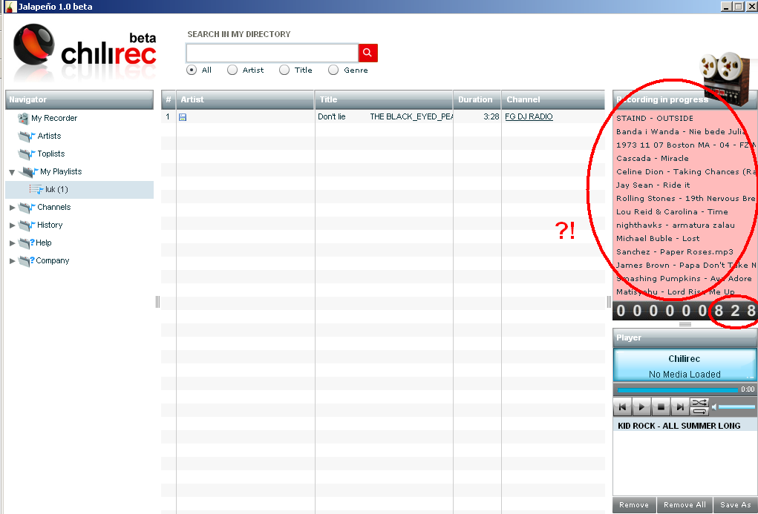Click the Remove All button

[x=685, y=505]
